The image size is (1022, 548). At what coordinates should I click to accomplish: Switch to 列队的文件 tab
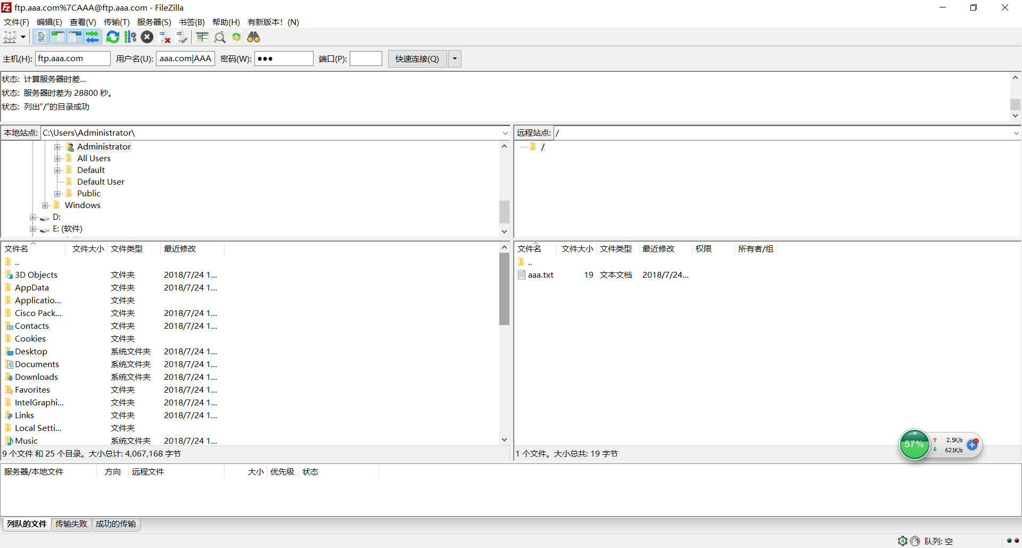click(27, 524)
